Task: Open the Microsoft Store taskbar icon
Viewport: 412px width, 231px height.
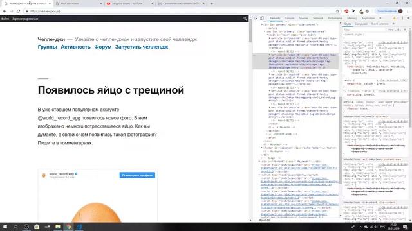Action: [37, 227]
